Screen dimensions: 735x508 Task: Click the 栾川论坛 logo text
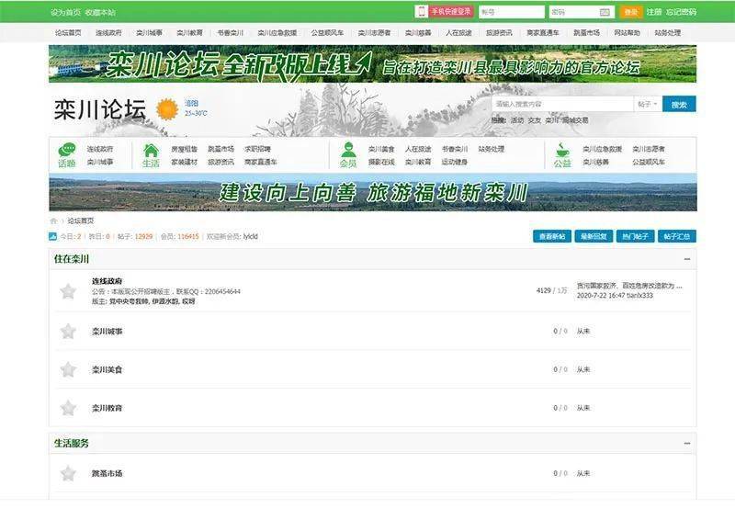[x=100, y=110]
